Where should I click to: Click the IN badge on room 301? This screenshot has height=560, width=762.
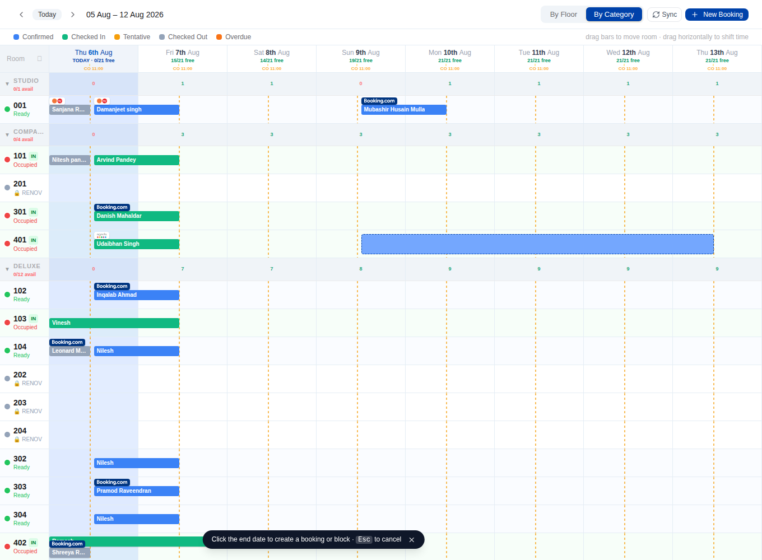click(x=34, y=212)
